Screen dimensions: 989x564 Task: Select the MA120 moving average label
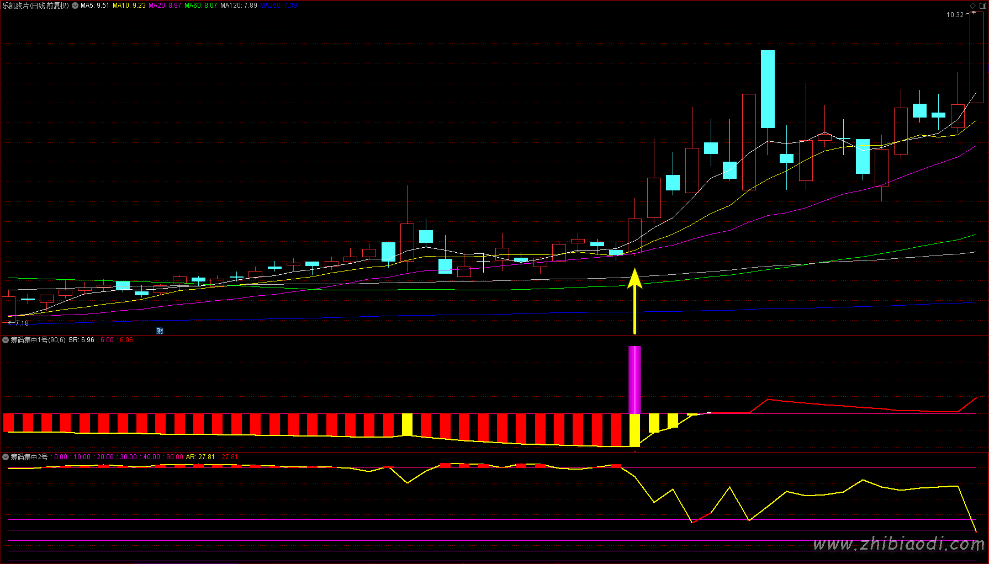click(x=239, y=6)
